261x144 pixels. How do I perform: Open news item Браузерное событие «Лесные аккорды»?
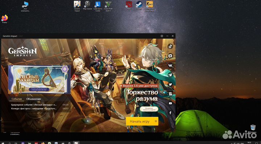point(40,105)
